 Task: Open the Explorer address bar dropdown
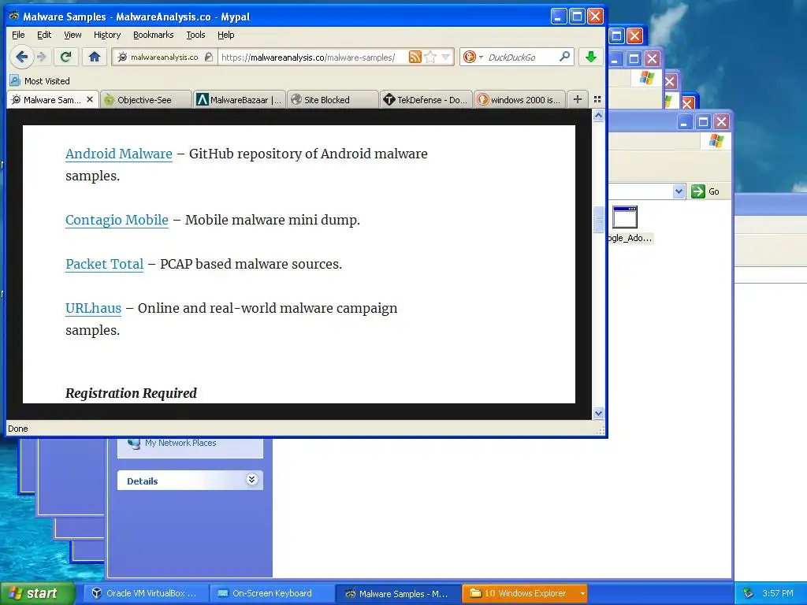(x=679, y=191)
